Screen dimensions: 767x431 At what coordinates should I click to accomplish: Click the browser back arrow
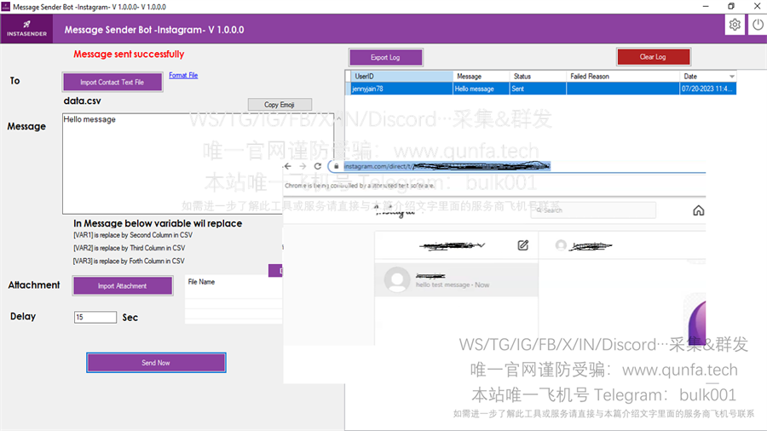click(x=288, y=166)
